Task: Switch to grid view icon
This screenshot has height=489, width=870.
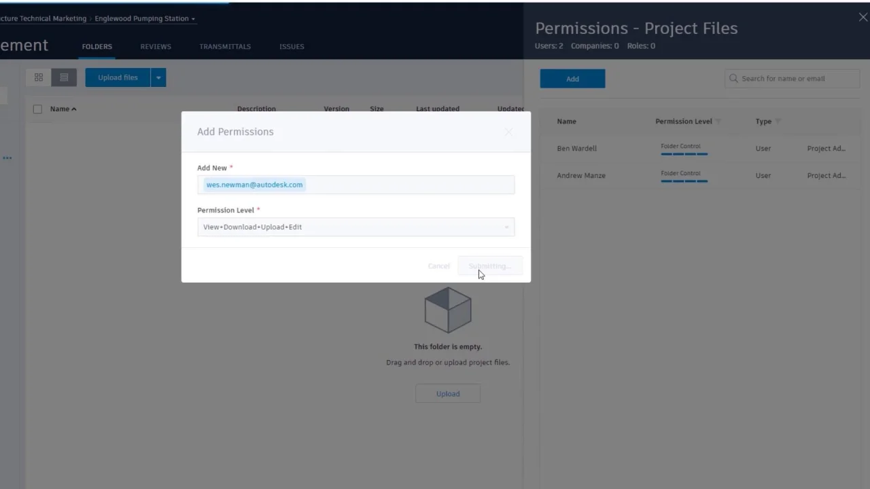Action: click(39, 77)
